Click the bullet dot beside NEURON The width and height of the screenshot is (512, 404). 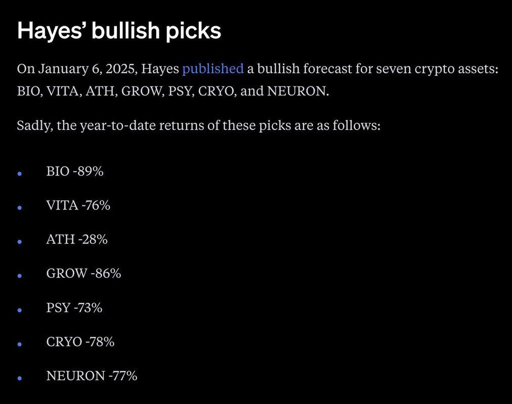(x=20, y=378)
